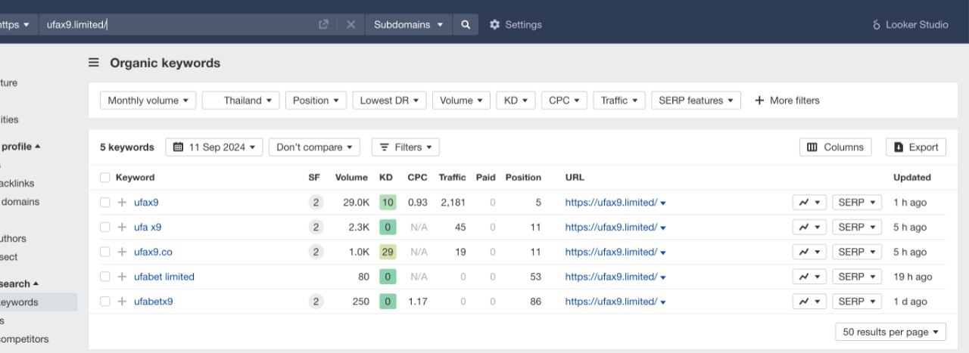The image size is (969, 353).
Task: Tick the select-all checkbox in Keyword header
Action: (105, 178)
